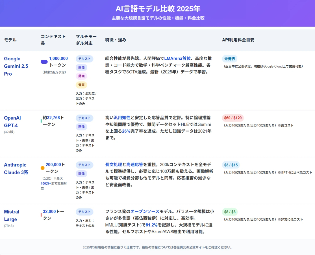Click the 1,000,000 token value

[58, 59]
